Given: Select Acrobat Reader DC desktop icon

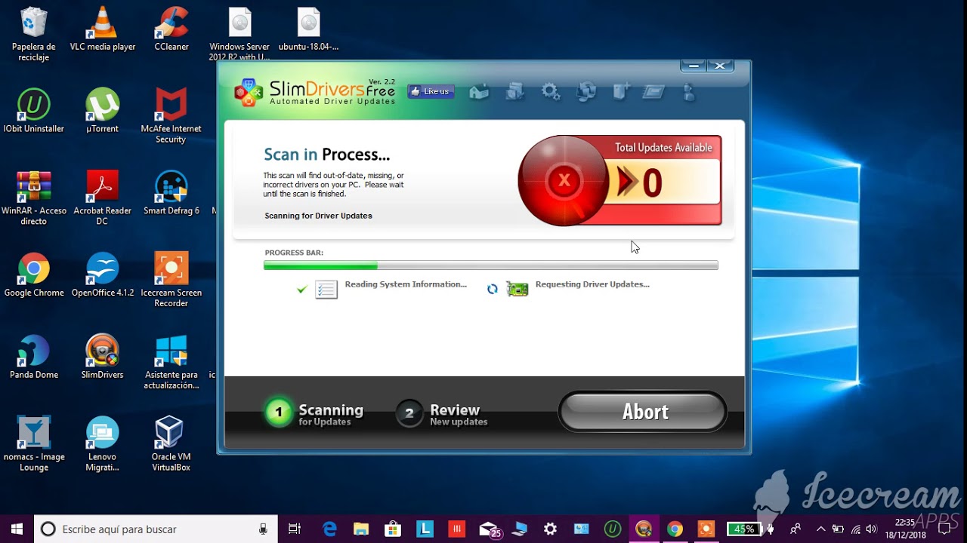Looking at the screenshot, I should point(102,198).
